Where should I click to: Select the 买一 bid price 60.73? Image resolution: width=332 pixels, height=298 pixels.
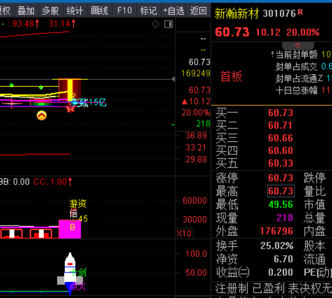pyautogui.click(x=281, y=113)
